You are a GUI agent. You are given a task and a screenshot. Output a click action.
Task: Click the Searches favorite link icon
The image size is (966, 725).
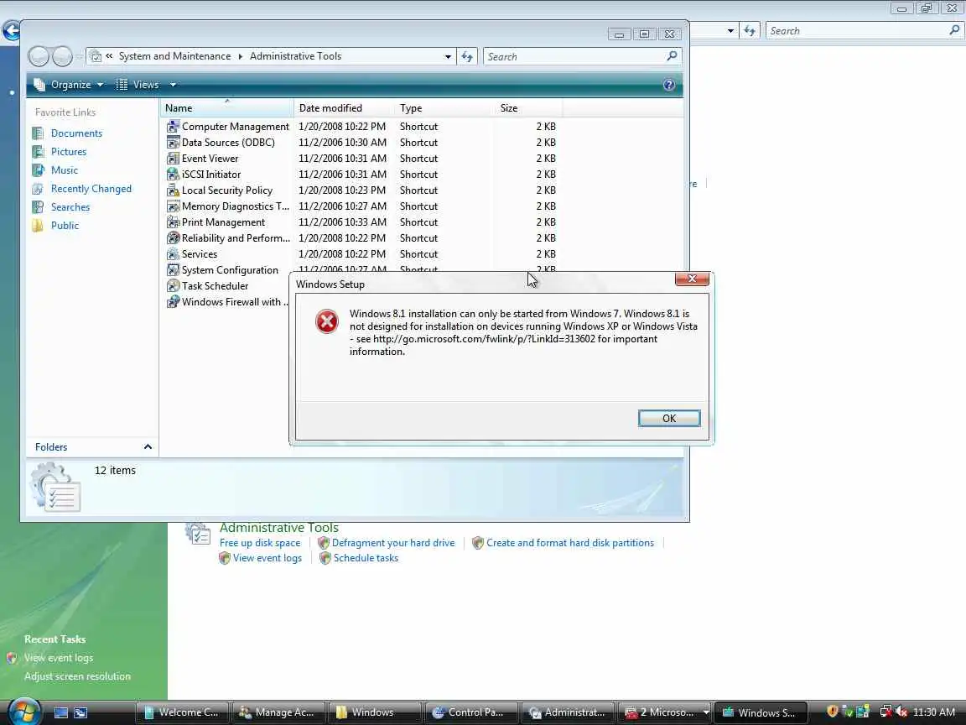click(39, 207)
